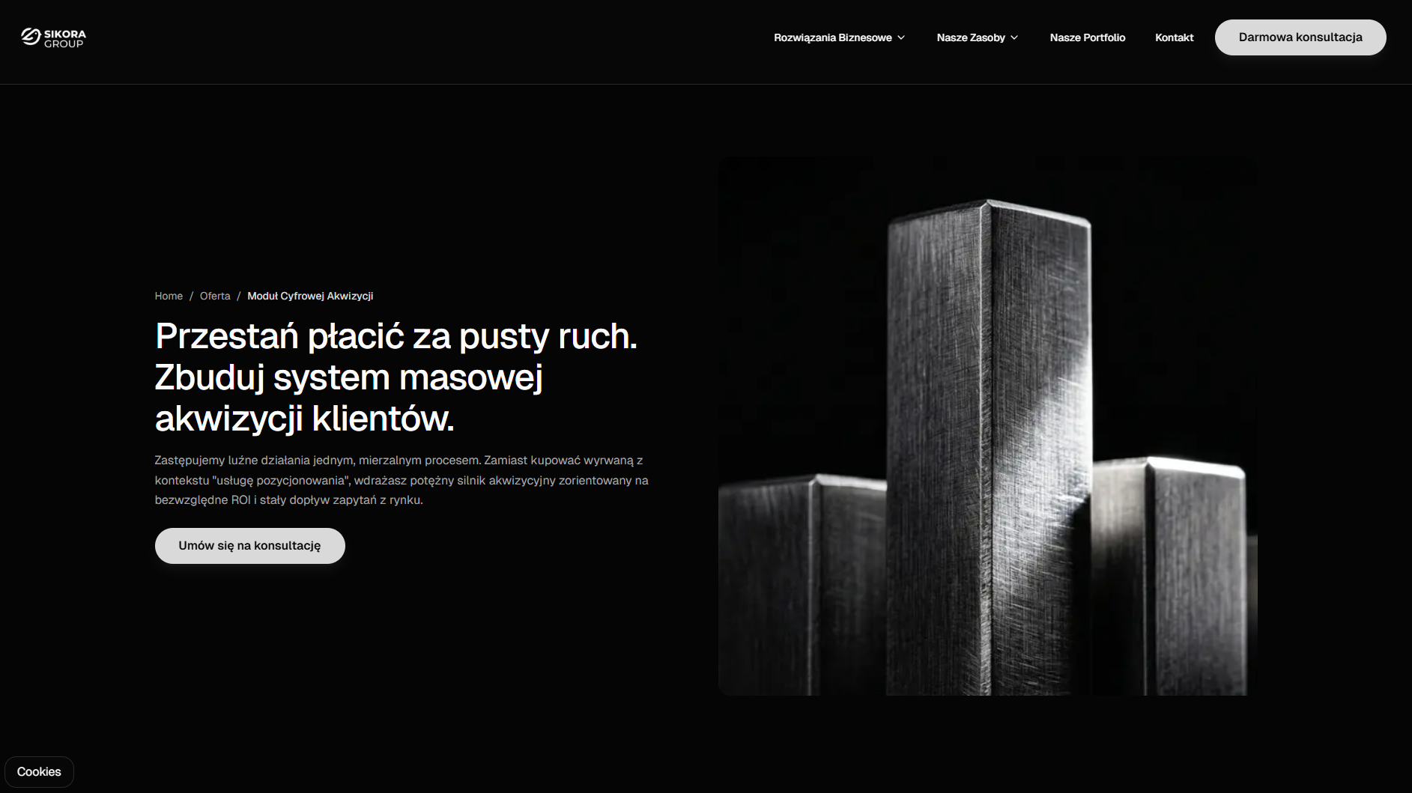
Task: Click the metal bars hero image
Action: (x=987, y=425)
